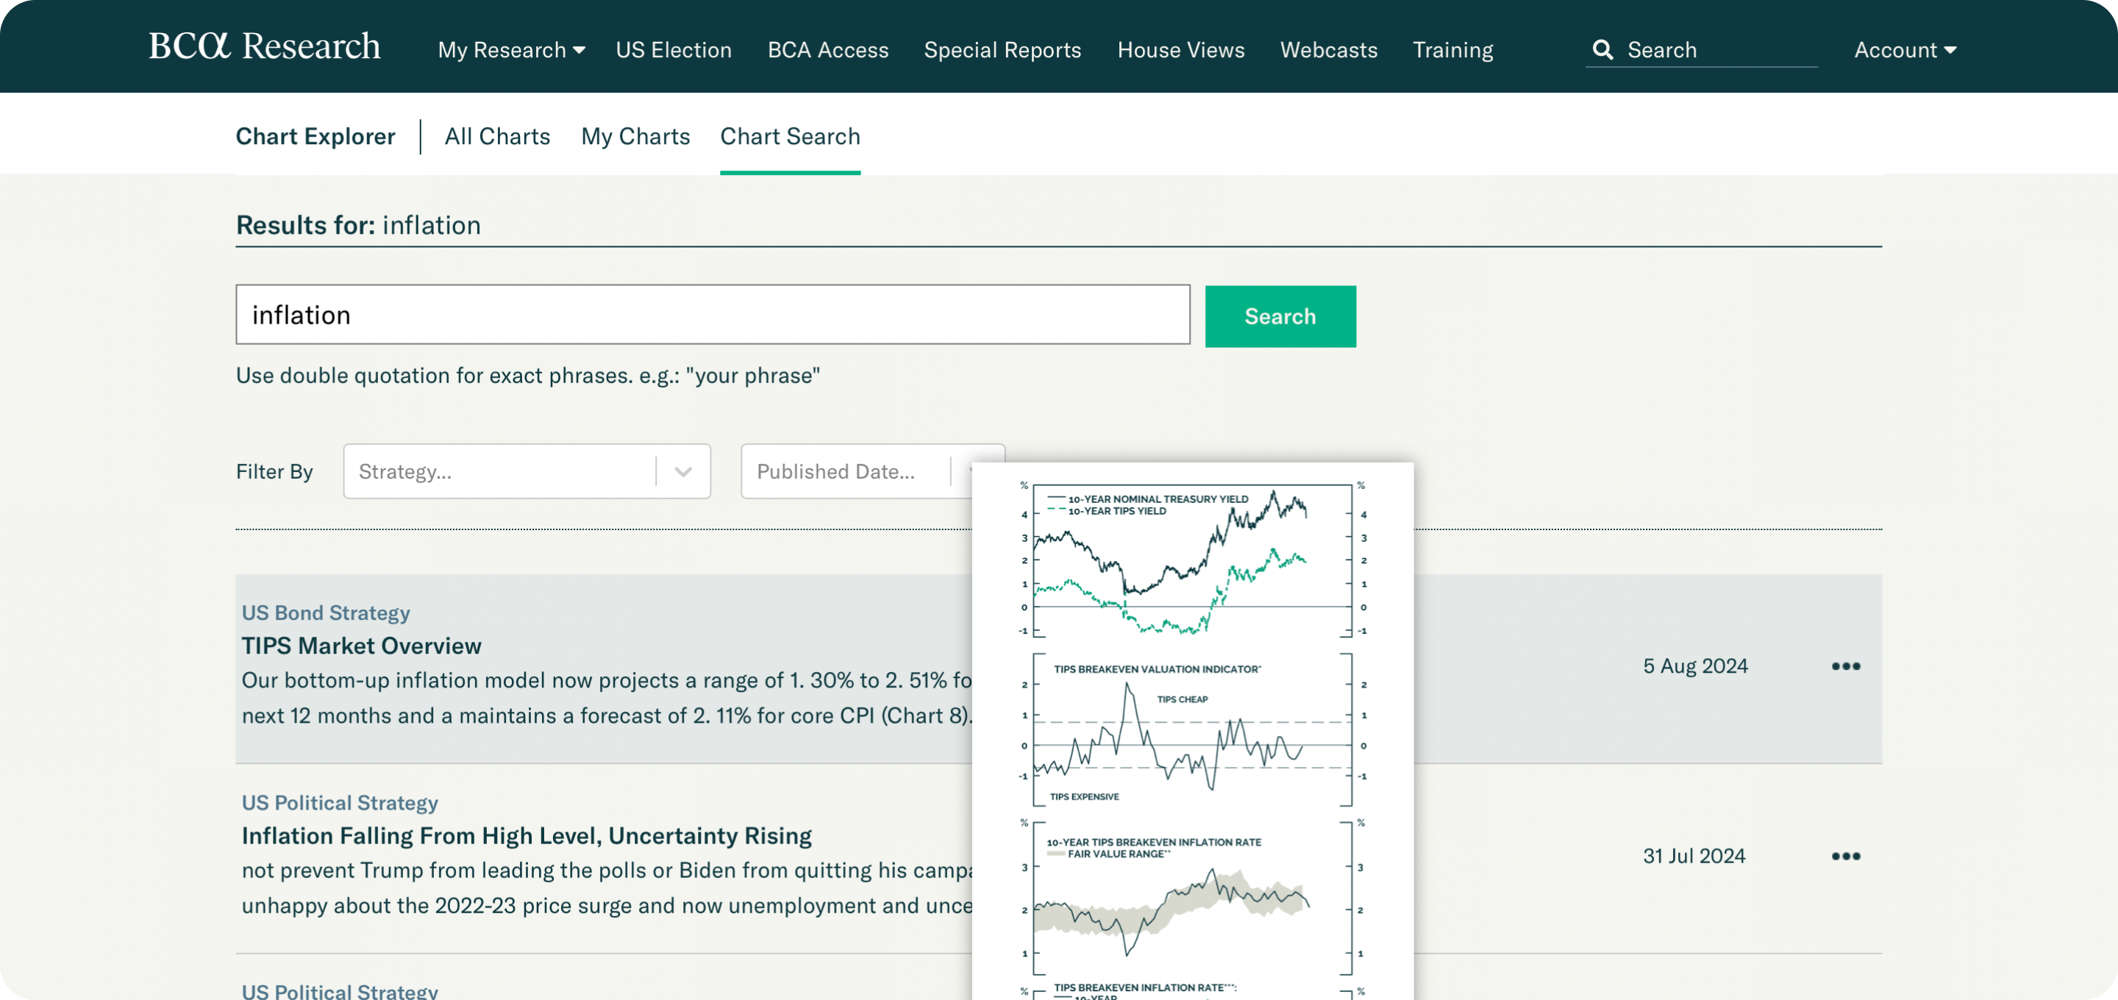Viewport: 2118px width, 1000px height.
Task: Go to Special Reports page
Action: point(1002,50)
